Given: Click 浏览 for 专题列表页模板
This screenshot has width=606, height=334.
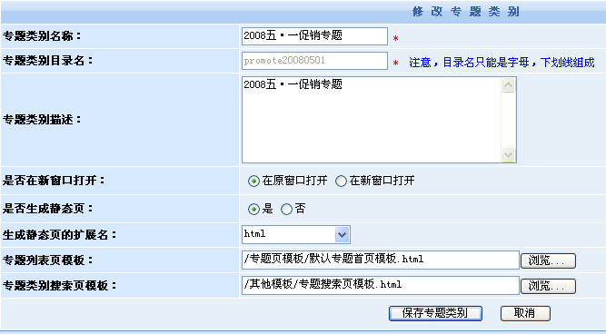Looking at the screenshot, I should pos(548,260).
